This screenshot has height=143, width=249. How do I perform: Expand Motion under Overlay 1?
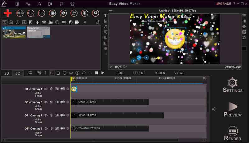pos(38,93)
